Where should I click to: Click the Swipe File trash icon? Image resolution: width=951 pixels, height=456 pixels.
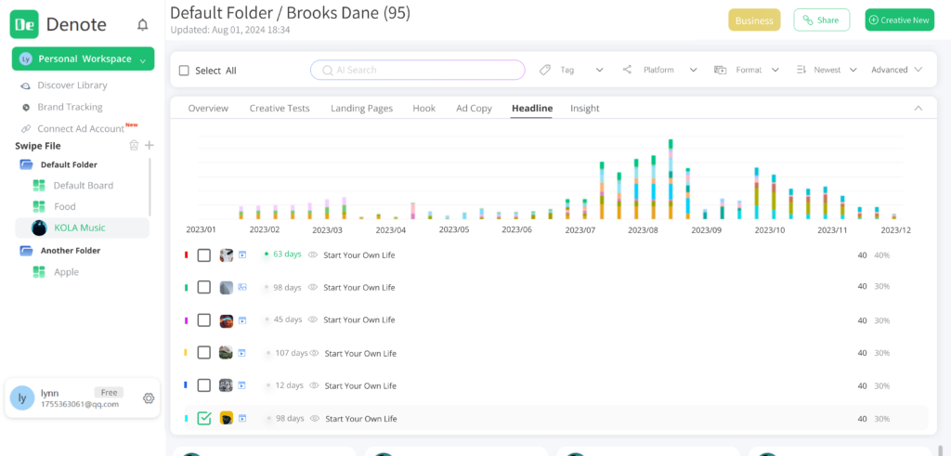[134, 146]
